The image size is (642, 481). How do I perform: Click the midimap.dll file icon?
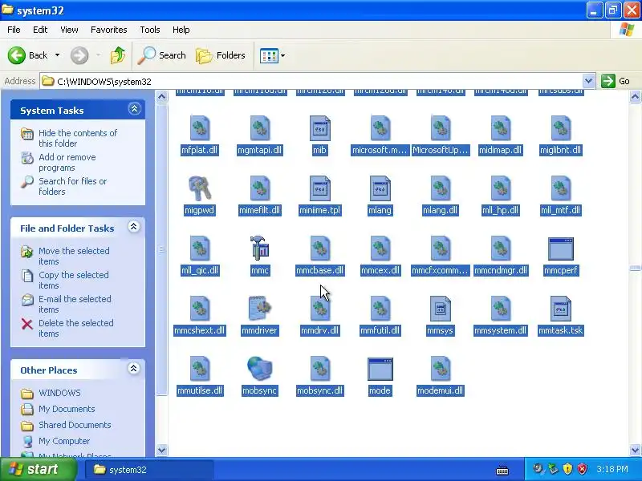tap(500, 128)
